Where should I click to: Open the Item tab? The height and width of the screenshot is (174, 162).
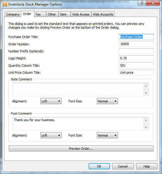point(65,14)
